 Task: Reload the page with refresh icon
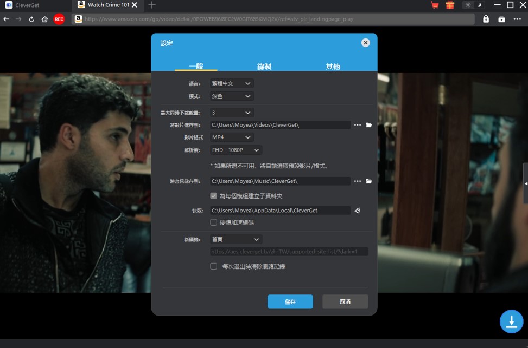point(31,19)
